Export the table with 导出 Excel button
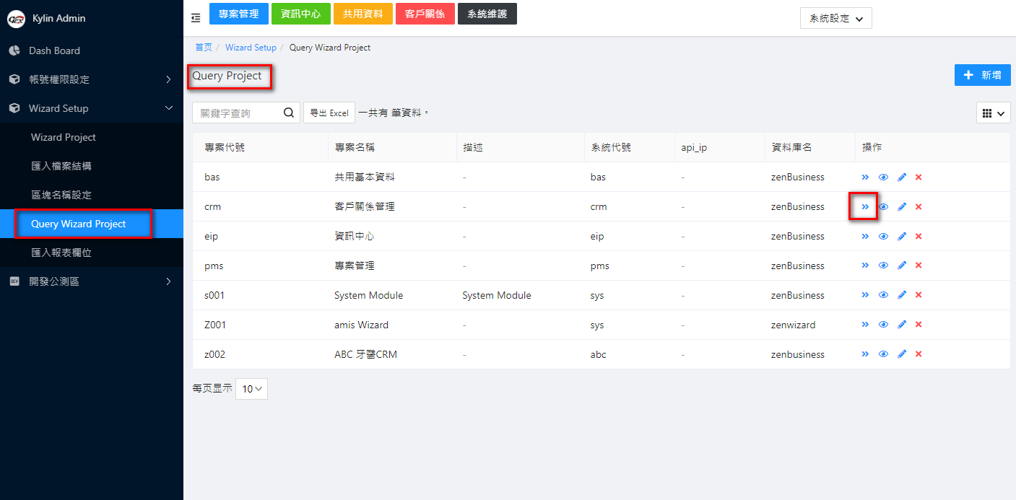Image resolution: width=1016 pixels, height=500 pixels. tap(329, 113)
